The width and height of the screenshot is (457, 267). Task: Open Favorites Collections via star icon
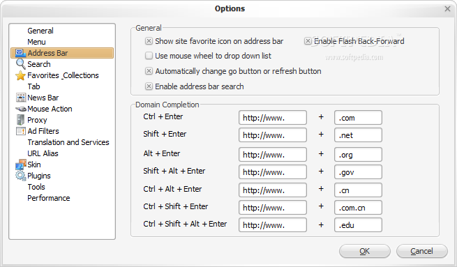coord(20,75)
